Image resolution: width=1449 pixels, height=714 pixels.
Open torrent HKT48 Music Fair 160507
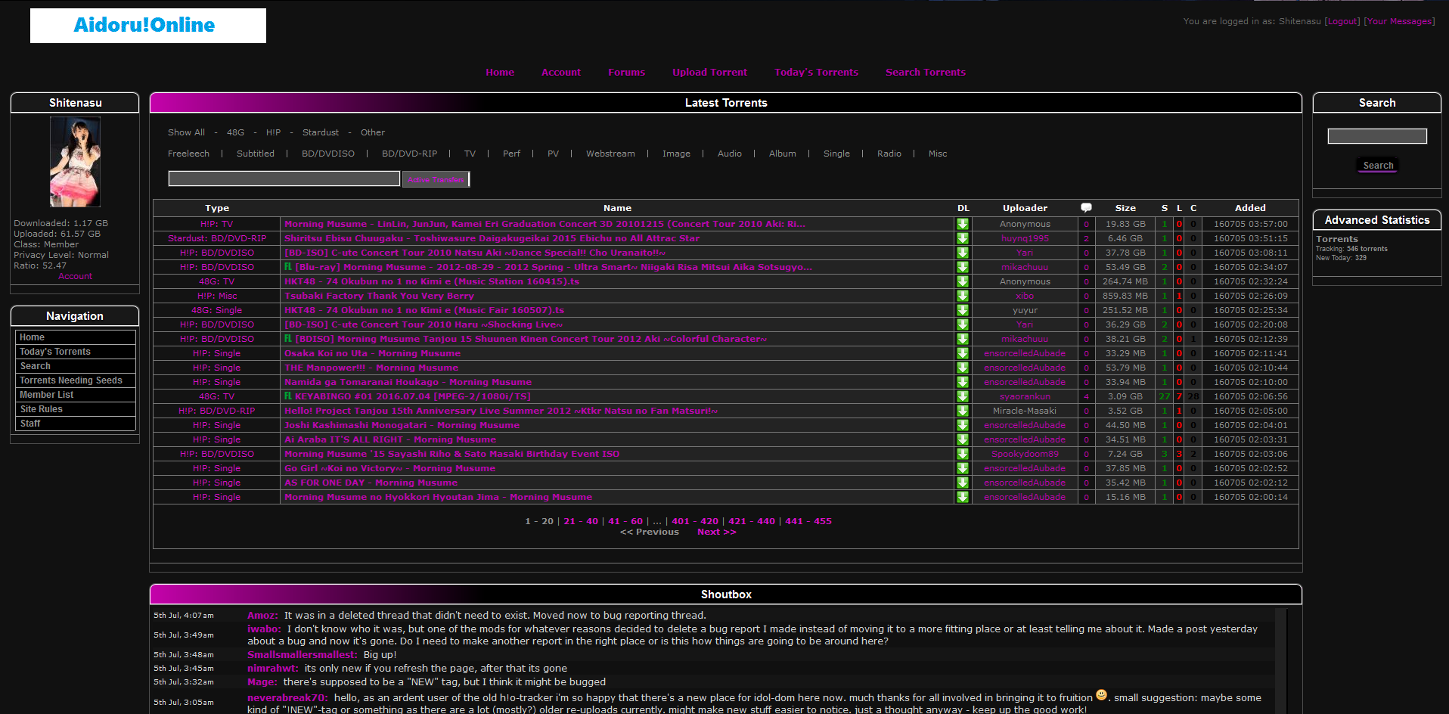(424, 310)
